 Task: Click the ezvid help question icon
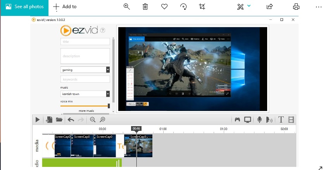click(x=103, y=30)
